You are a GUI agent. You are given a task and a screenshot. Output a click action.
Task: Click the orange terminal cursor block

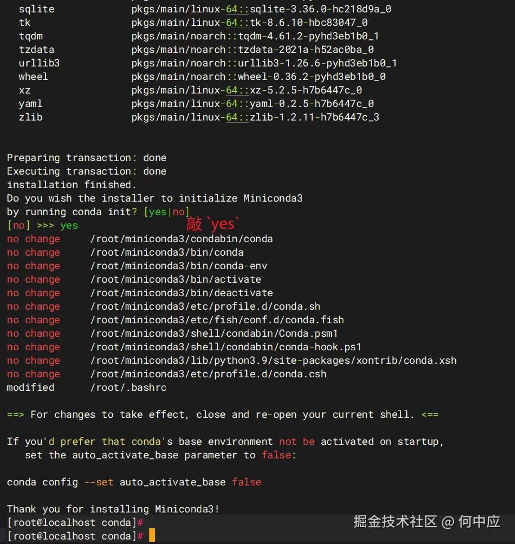(x=152, y=536)
